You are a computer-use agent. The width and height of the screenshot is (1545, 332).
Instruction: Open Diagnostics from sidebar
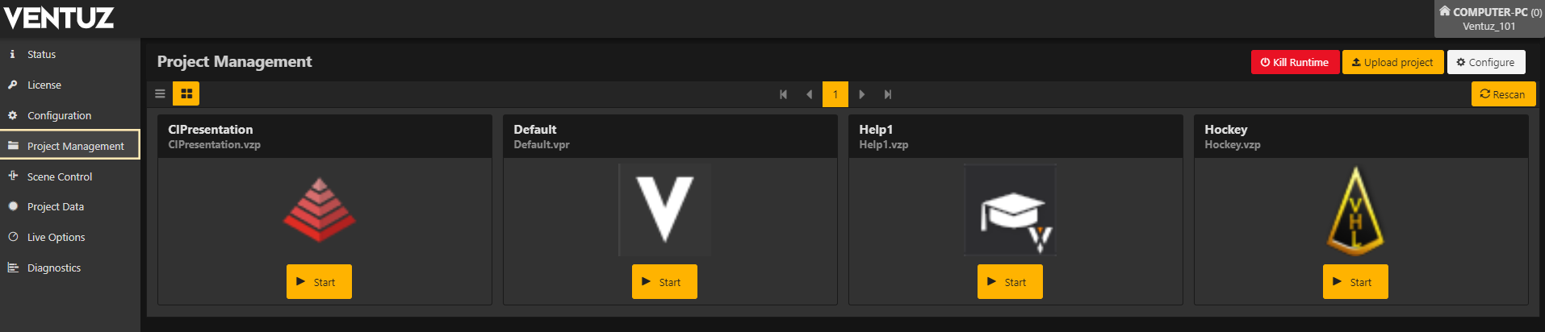tap(53, 268)
